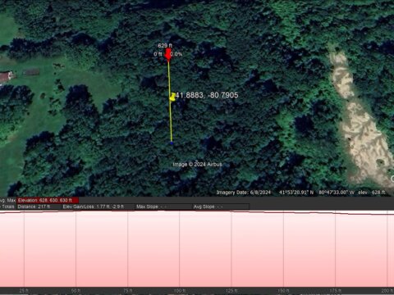This screenshot has height=295, width=394.
Task: Click the house rooftop at the left edge
Action: point(6,76)
